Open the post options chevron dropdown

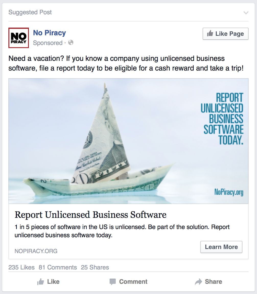pos(246,13)
